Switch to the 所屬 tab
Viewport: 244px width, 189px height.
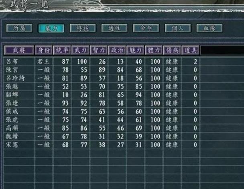click(19, 28)
